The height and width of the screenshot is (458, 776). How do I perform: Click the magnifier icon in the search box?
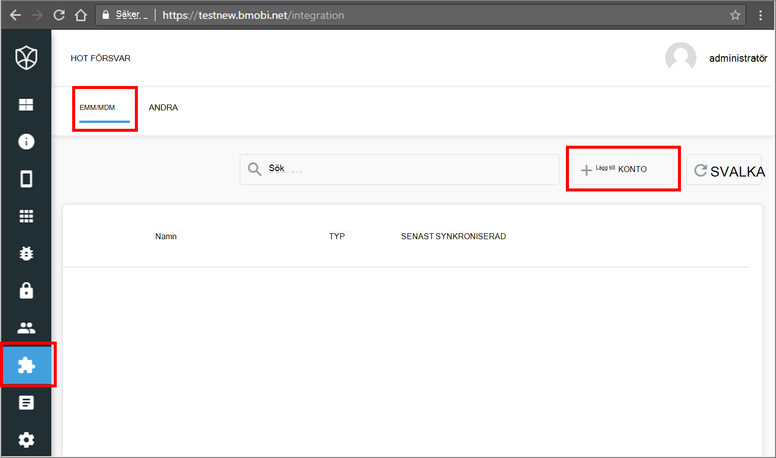click(x=254, y=169)
